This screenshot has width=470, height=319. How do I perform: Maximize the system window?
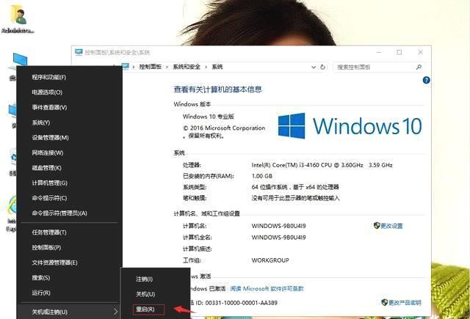[x=399, y=52]
